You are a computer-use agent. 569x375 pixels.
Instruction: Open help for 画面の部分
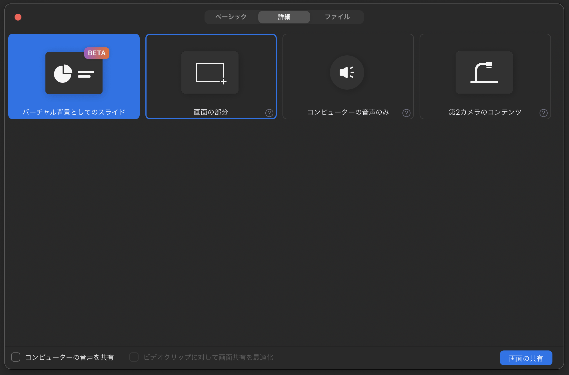point(269,113)
